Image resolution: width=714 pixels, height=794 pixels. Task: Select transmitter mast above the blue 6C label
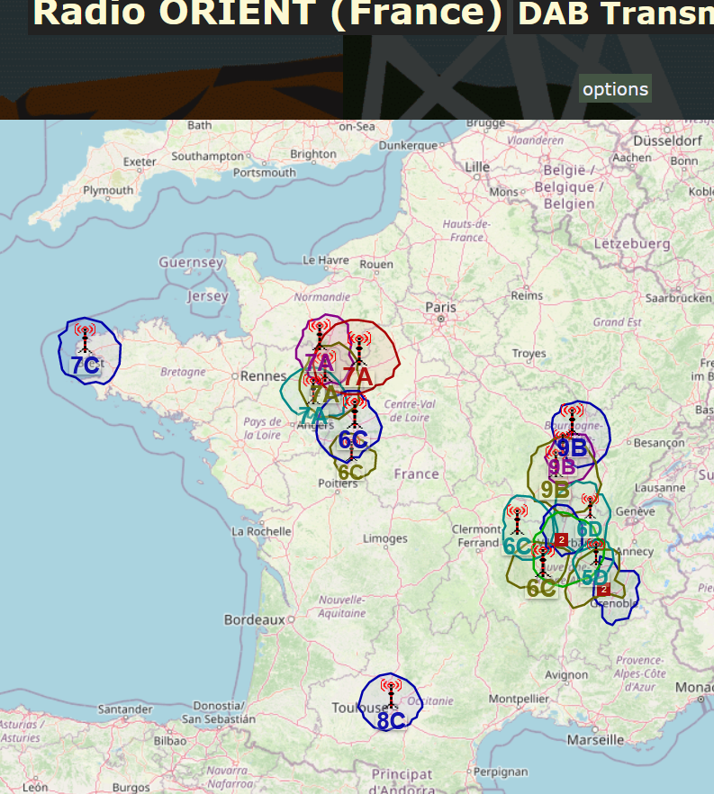355,411
